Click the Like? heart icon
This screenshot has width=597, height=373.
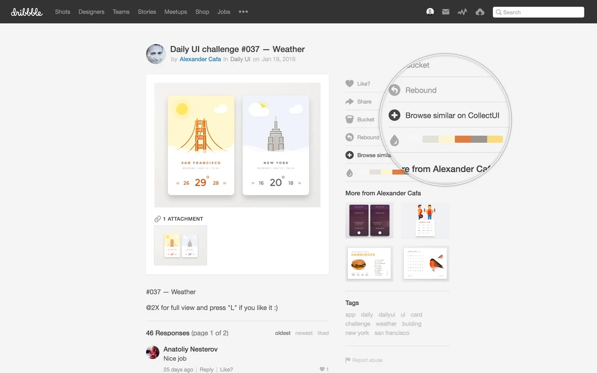349,83
